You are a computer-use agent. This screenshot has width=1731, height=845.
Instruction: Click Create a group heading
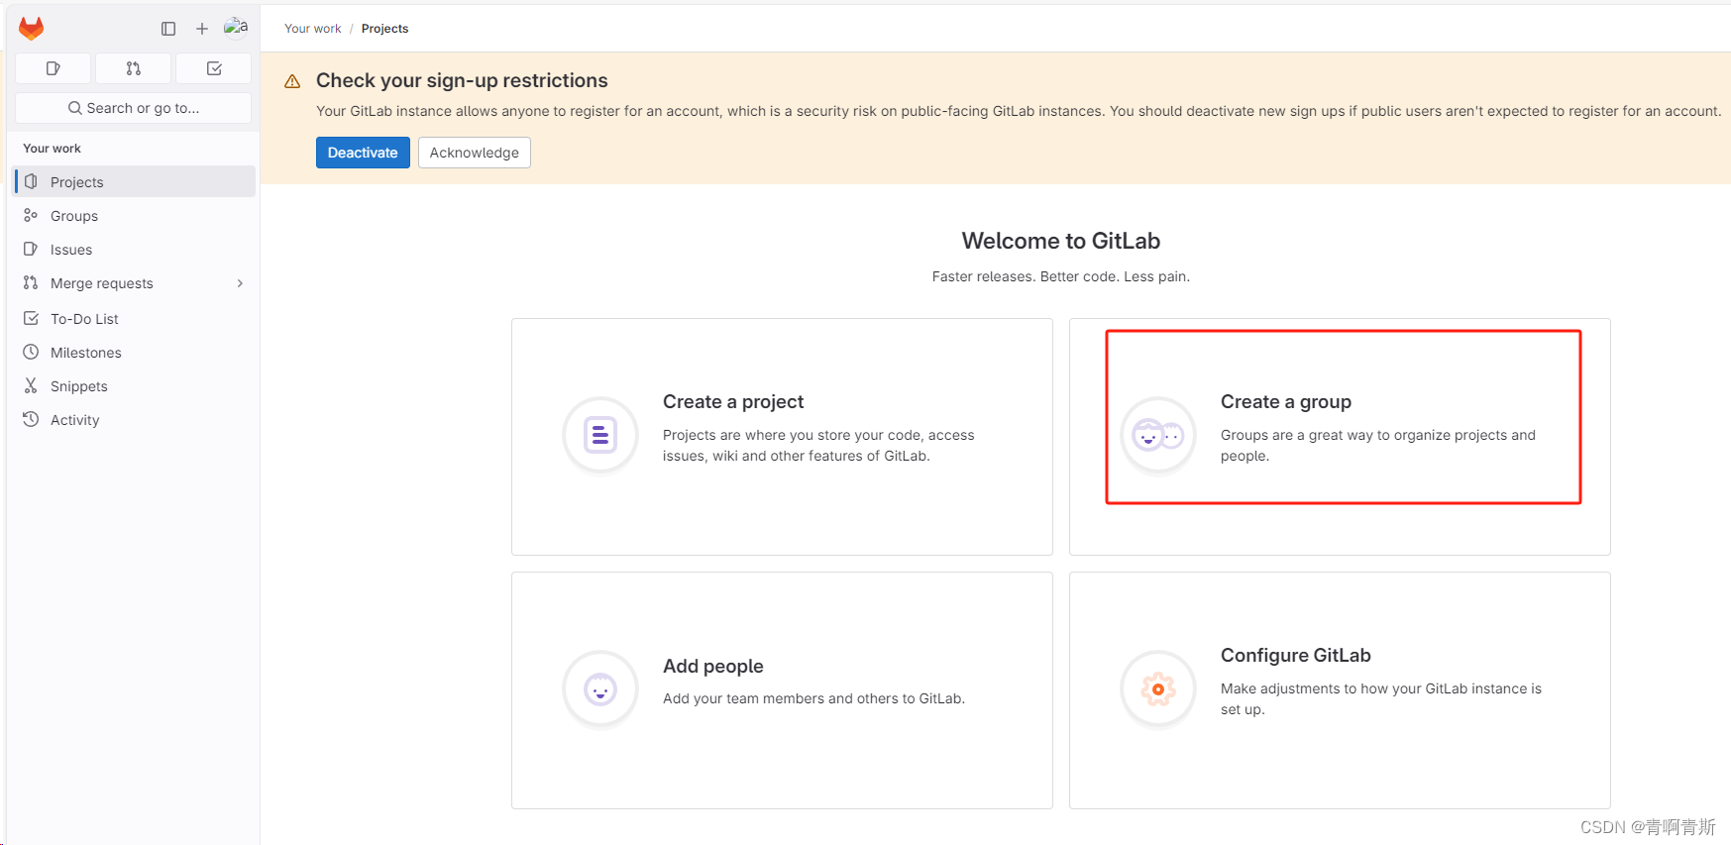tap(1286, 401)
